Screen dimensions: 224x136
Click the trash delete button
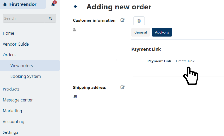[x=139, y=21]
